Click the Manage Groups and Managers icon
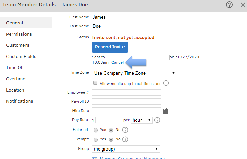 95,158
